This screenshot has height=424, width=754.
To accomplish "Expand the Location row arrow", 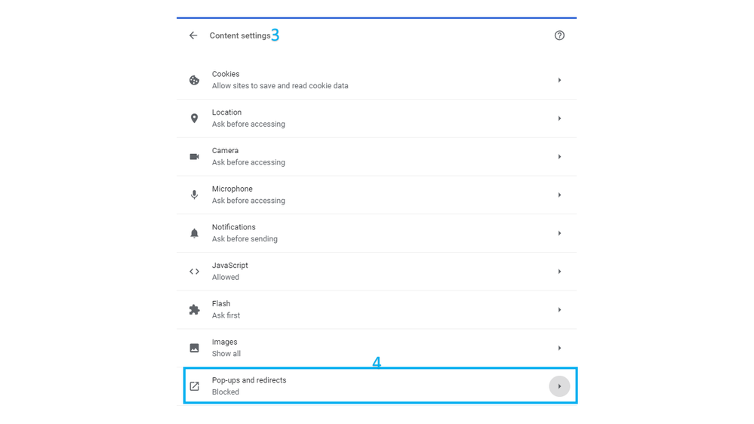I will (x=559, y=118).
